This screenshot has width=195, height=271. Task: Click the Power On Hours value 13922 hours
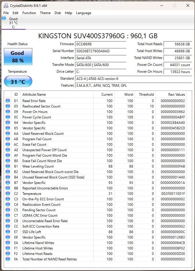coord(178,72)
